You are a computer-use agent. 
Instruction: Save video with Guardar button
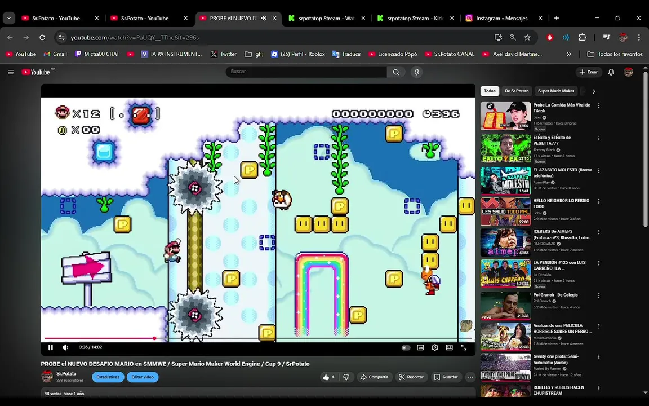click(446, 377)
